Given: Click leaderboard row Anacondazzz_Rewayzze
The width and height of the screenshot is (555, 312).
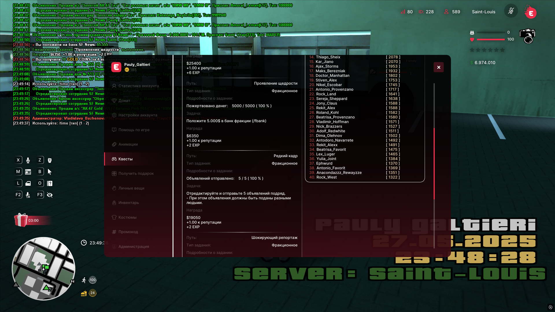Looking at the screenshot, I should (x=355, y=172).
